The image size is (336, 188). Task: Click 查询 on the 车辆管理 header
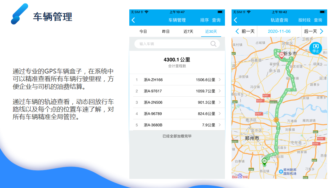coord(216,20)
